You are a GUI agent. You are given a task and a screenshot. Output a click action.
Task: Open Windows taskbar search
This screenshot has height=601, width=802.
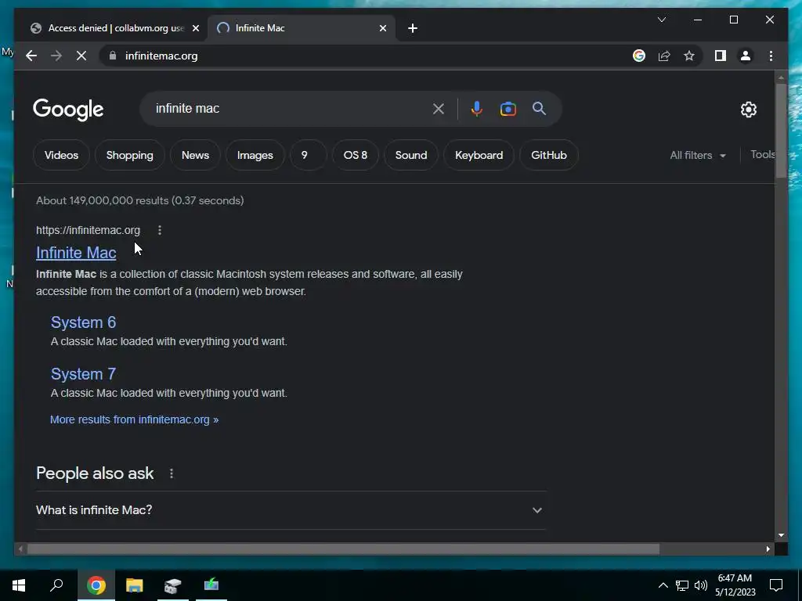(56, 585)
